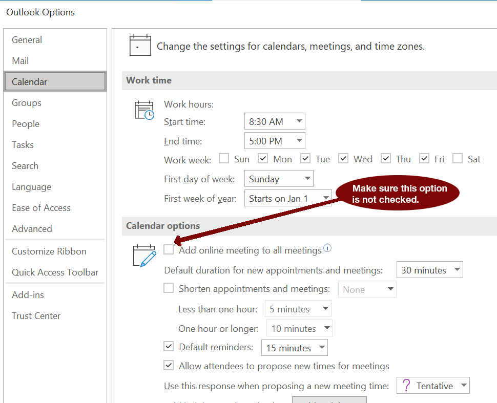Open the Trust Center category
This screenshot has width=497, height=403.
[x=55, y=316]
